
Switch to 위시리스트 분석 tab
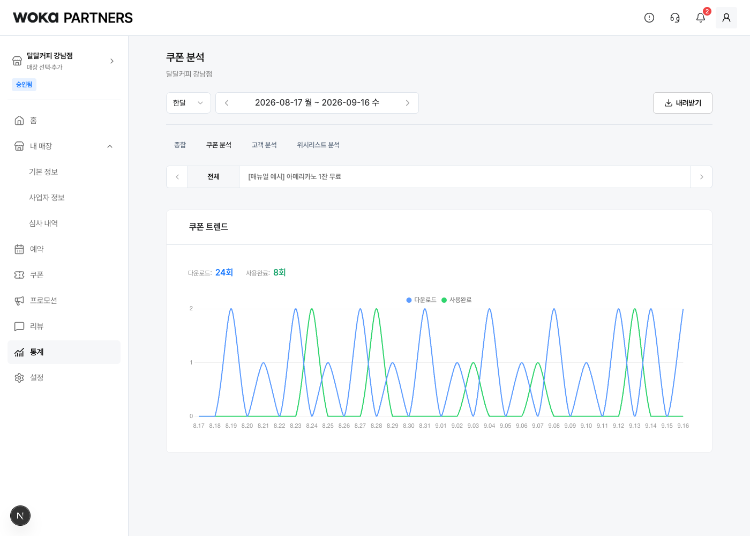[x=318, y=145]
